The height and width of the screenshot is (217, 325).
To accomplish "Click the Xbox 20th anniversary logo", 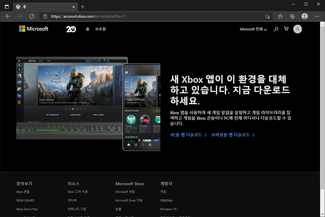I will coord(71,29).
